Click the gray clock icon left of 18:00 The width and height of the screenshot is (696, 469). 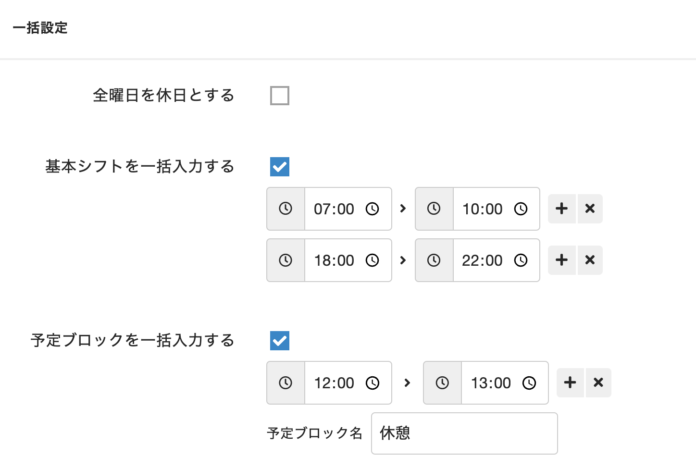(286, 260)
